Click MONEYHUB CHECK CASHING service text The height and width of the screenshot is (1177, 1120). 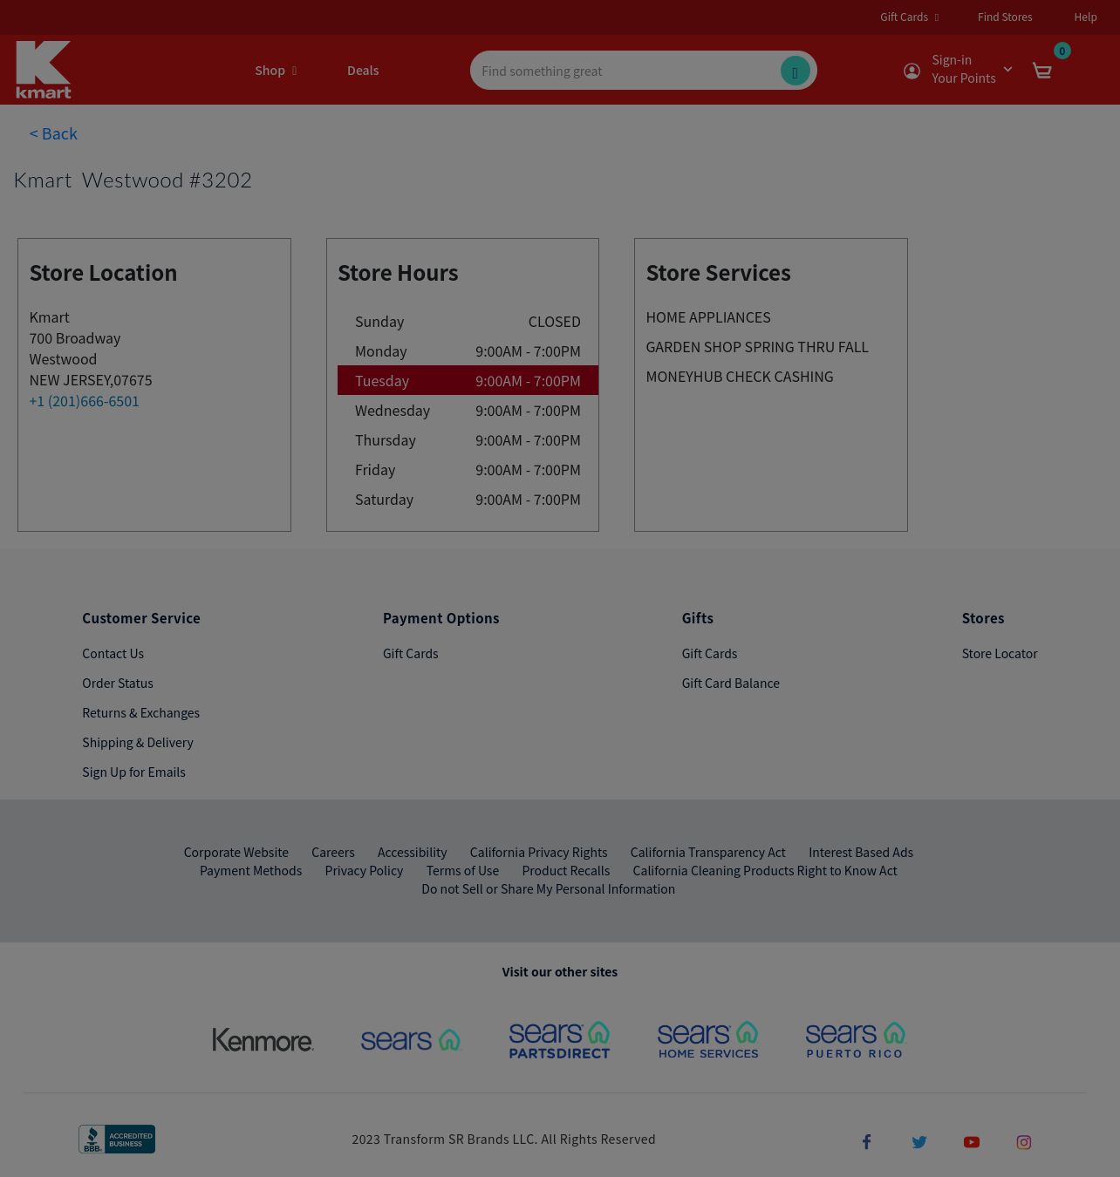pyautogui.click(x=740, y=377)
